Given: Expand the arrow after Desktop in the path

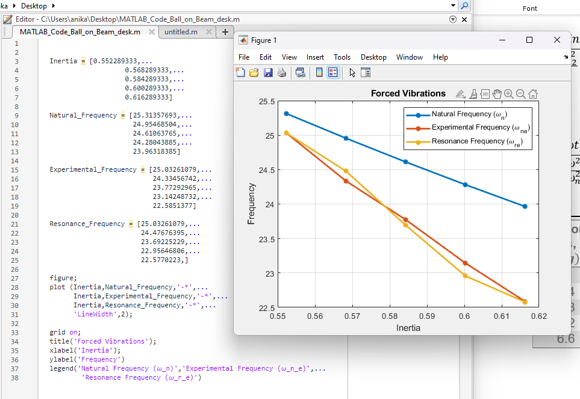Looking at the screenshot, I should [x=53, y=6].
